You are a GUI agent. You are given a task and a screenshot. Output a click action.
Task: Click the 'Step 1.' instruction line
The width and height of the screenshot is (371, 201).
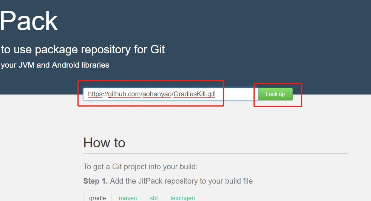pyautogui.click(x=168, y=181)
